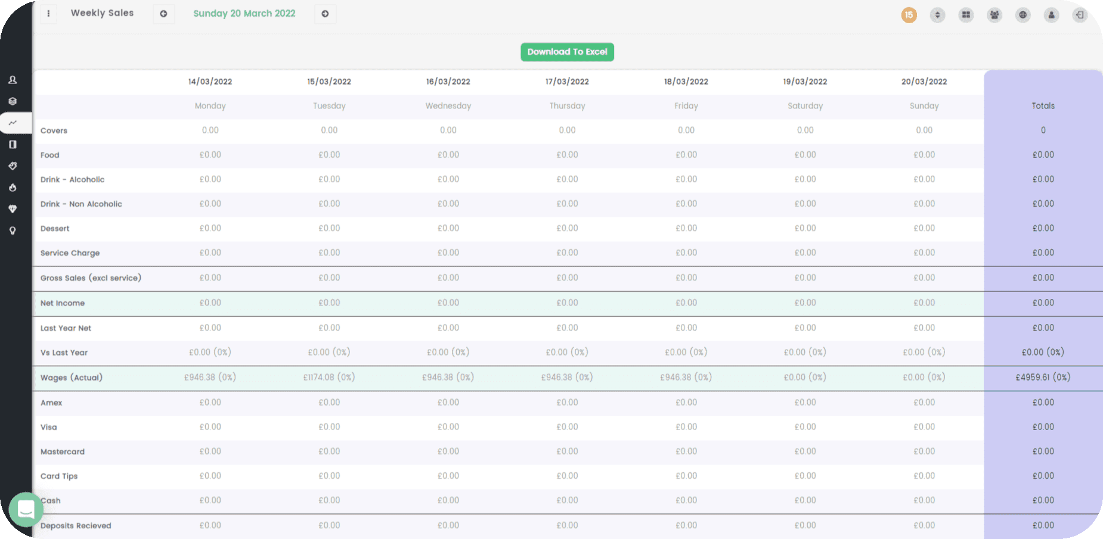This screenshot has height=539, width=1103.
Task: Open the team group icon
Action: pos(994,15)
